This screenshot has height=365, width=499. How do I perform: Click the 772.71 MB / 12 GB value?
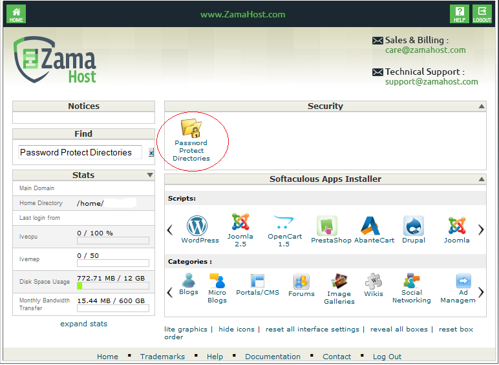111,279
